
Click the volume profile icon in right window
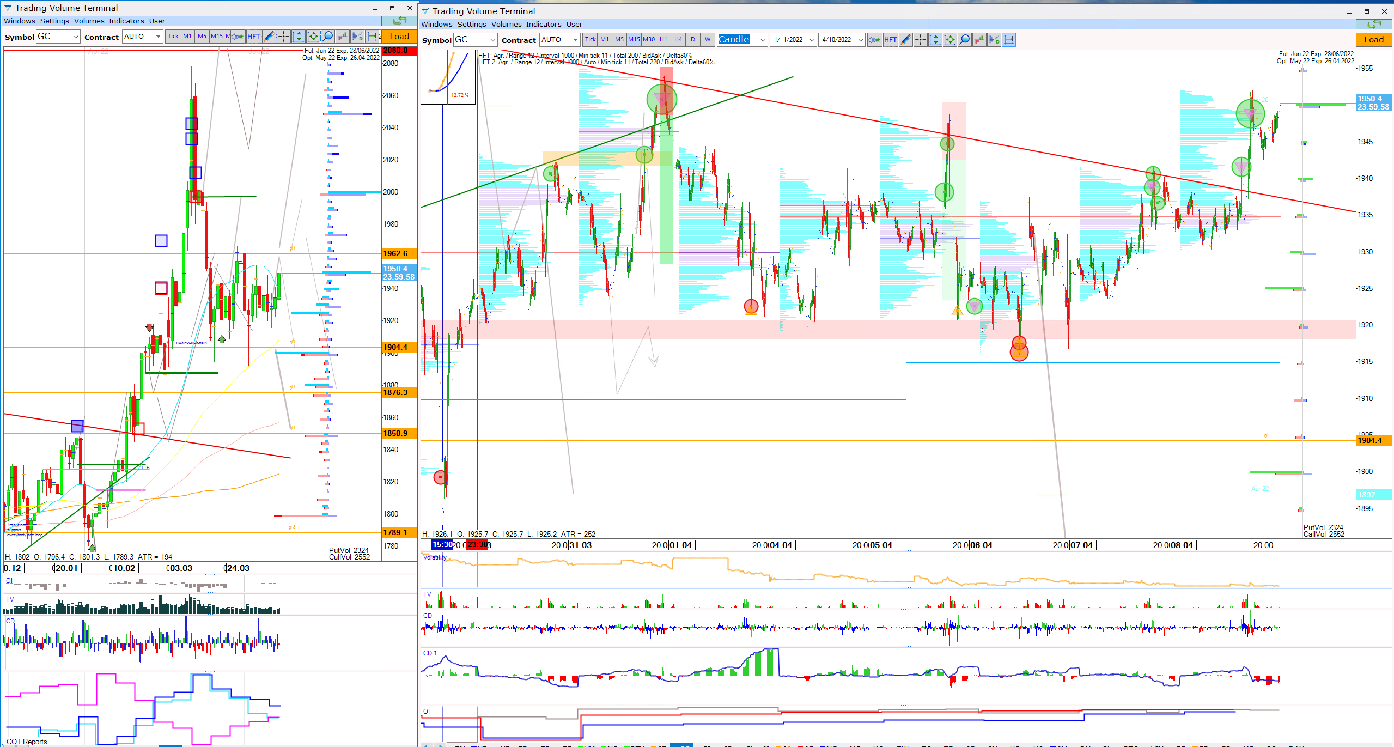[x=994, y=39]
